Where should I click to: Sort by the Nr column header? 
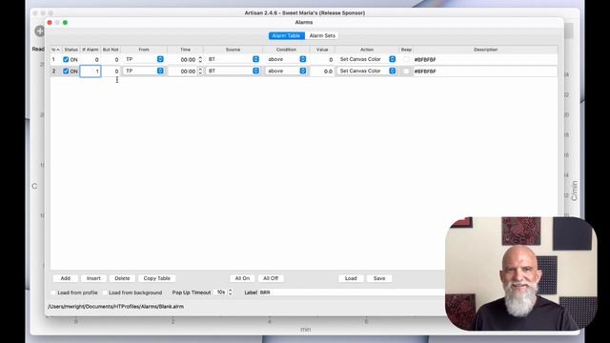point(56,50)
